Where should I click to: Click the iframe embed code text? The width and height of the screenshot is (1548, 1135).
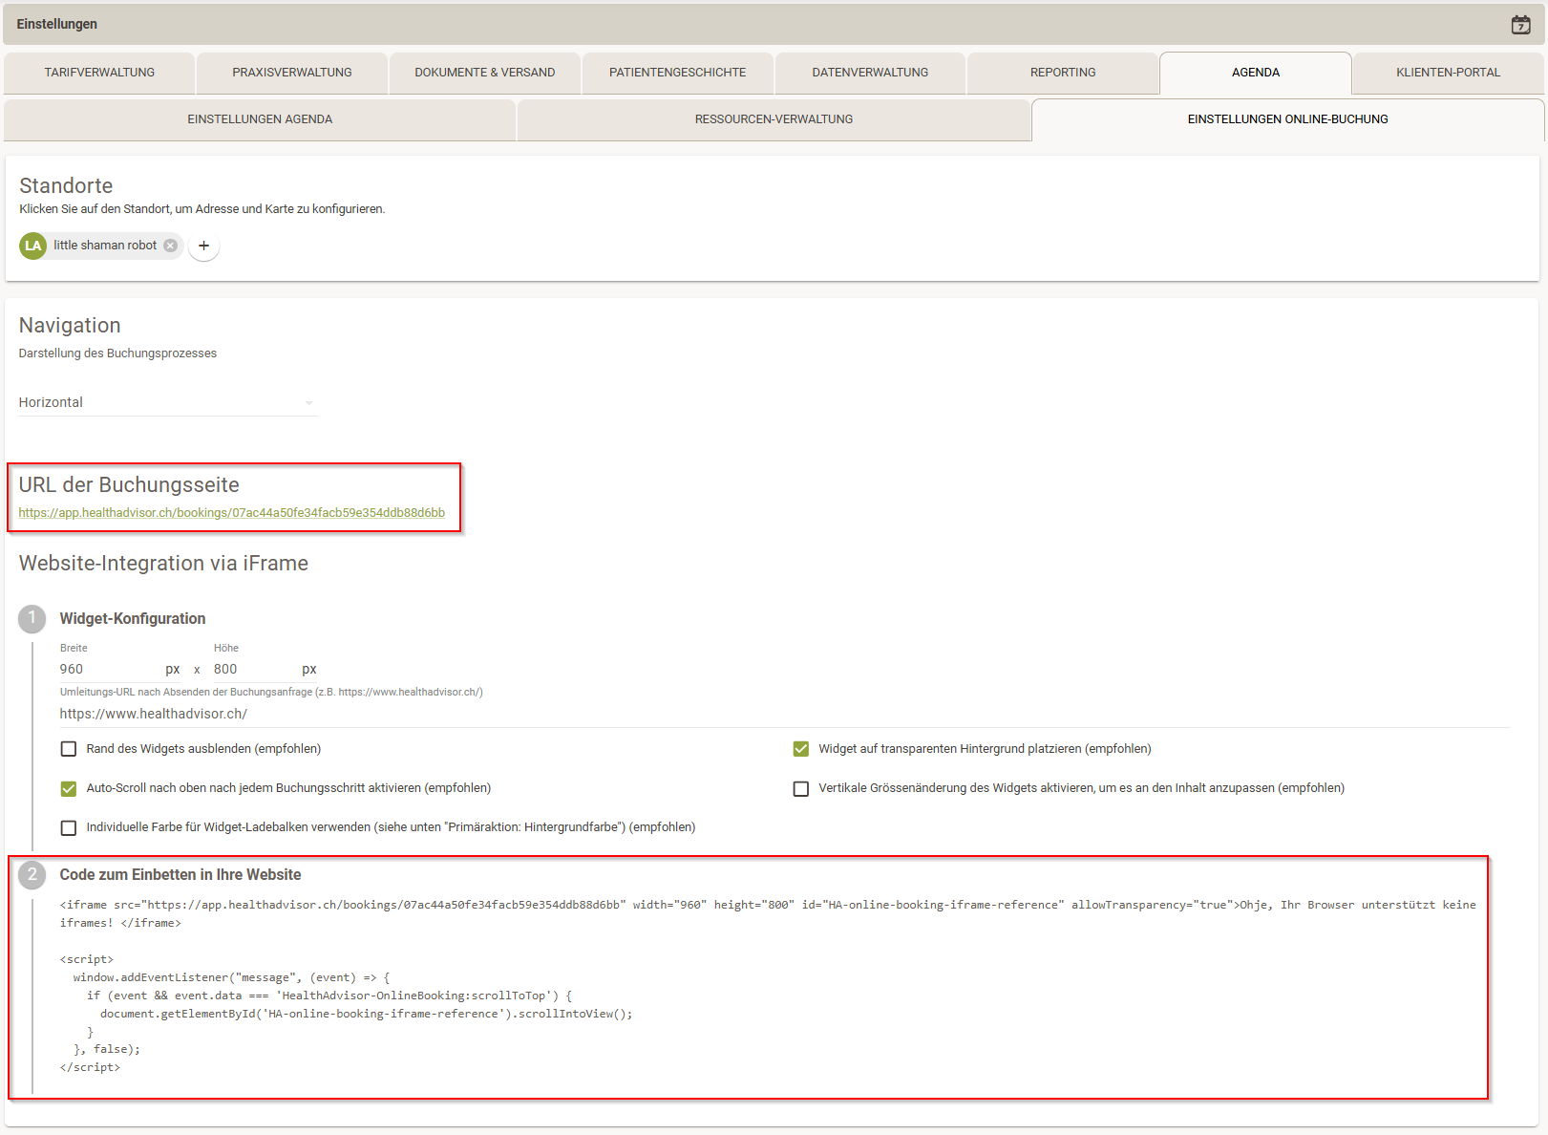point(768,913)
